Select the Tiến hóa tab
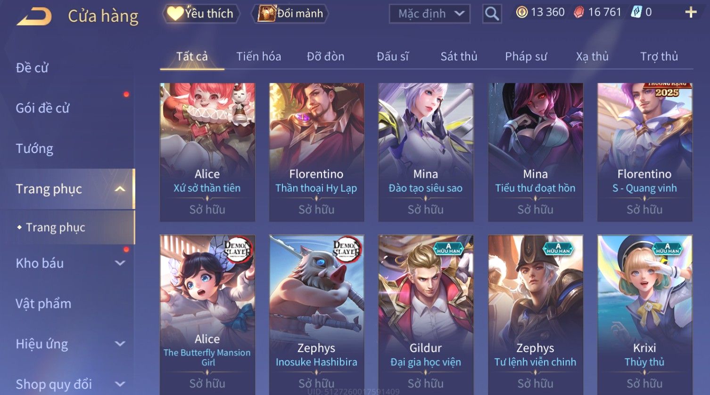Image resolution: width=710 pixels, height=395 pixels. pyautogui.click(x=259, y=56)
